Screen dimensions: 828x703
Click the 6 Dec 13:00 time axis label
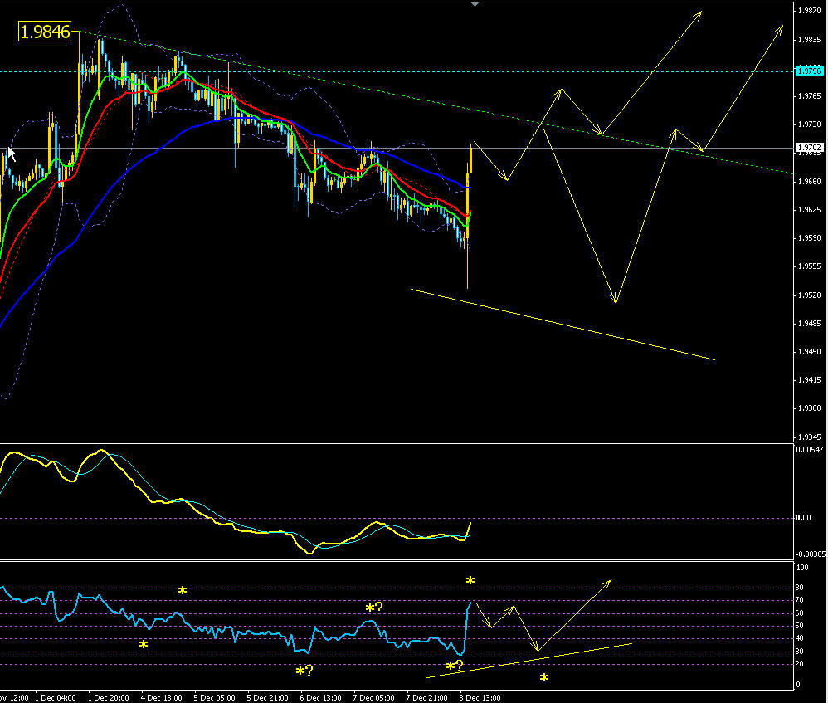[x=320, y=698]
